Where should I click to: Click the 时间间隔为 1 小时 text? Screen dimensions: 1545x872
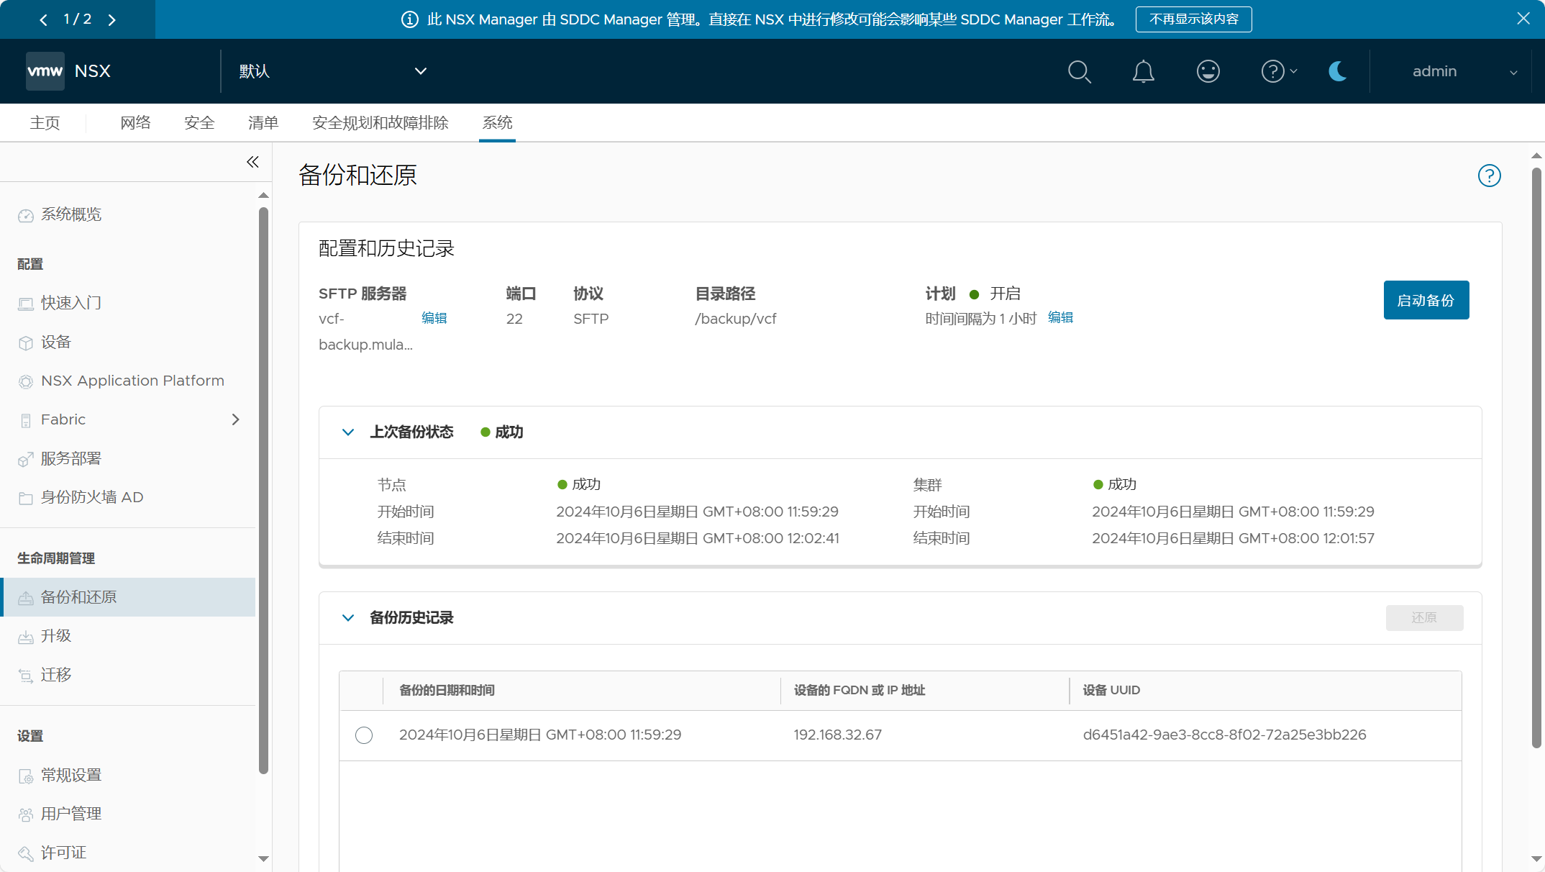(x=980, y=319)
